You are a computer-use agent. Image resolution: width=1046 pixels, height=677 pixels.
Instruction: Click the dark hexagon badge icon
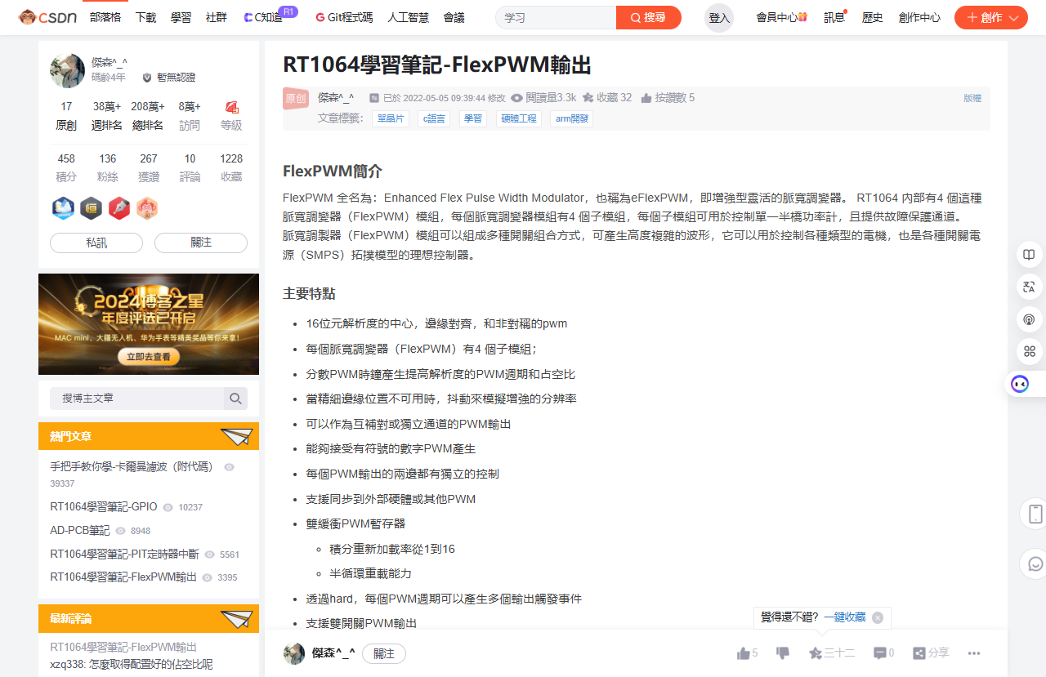[x=91, y=208]
